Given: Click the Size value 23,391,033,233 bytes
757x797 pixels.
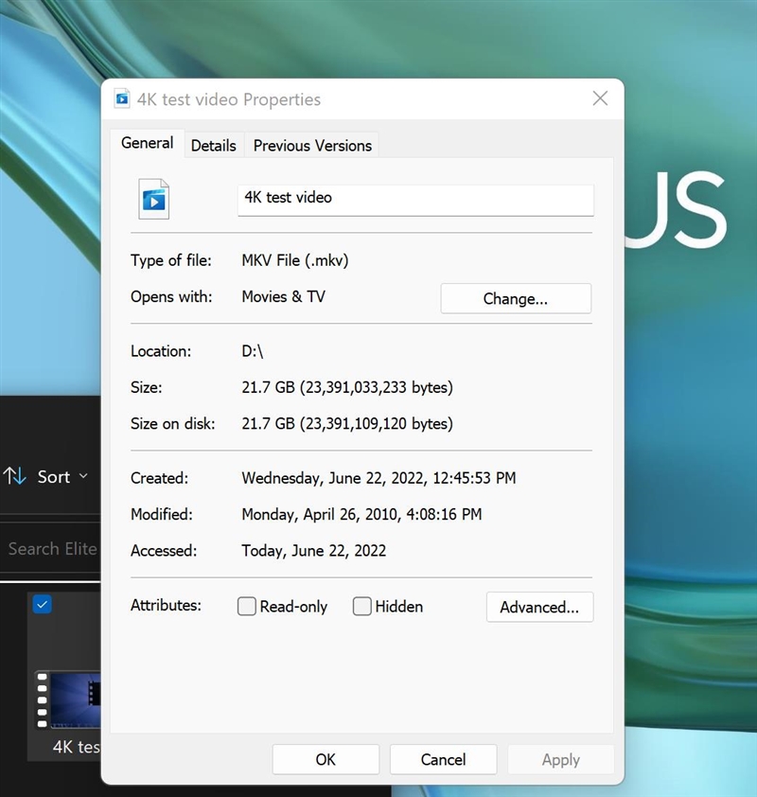Looking at the screenshot, I should pyautogui.click(x=347, y=387).
